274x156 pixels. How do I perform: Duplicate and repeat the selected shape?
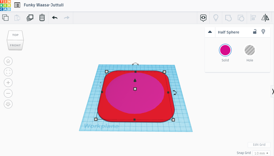(x=30, y=18)
